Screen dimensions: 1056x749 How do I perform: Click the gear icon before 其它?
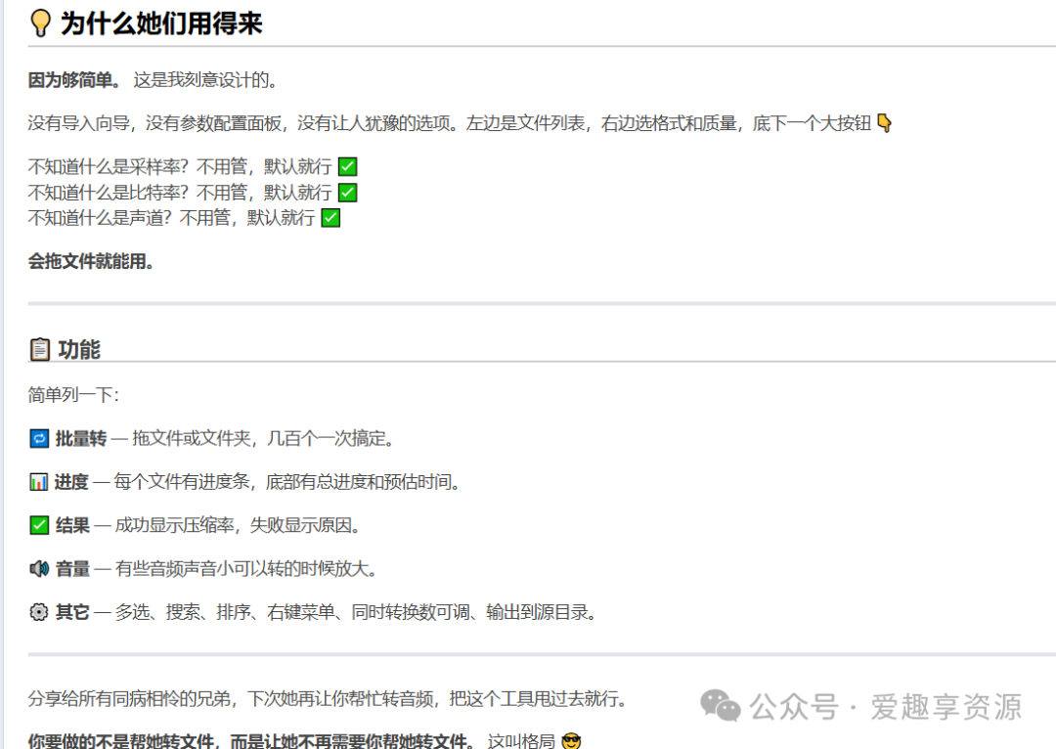(x=39, y=612)
